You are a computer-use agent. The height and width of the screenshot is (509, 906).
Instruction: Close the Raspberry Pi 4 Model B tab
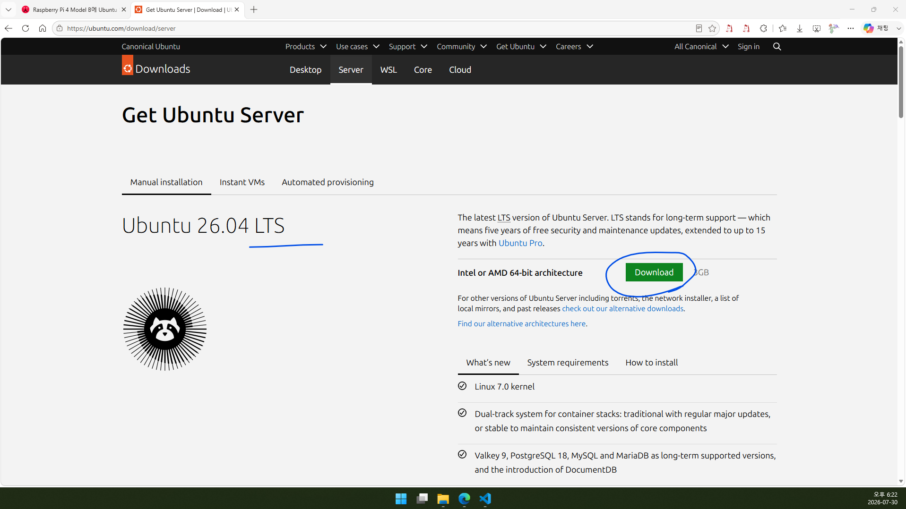(124, 9)
